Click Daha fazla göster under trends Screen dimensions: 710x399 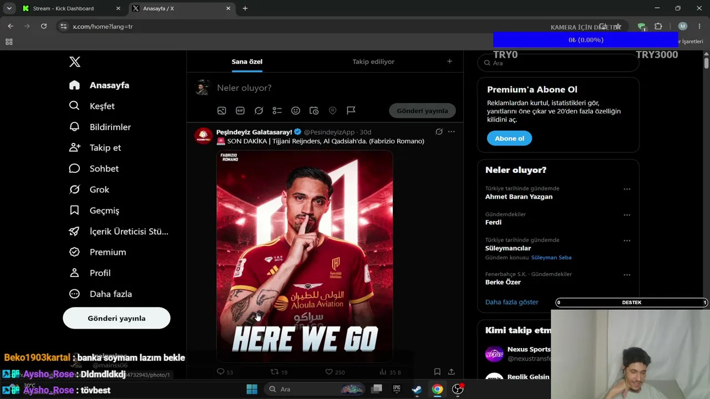click(511, 302)
